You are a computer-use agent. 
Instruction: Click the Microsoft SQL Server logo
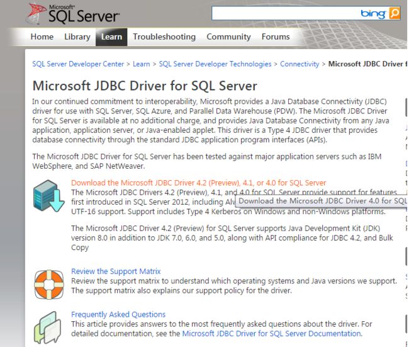tap(73, 14)
